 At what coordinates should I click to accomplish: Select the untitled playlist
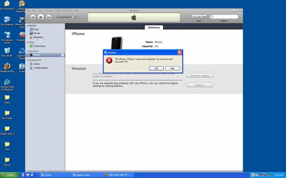click(x=40, y=68)
